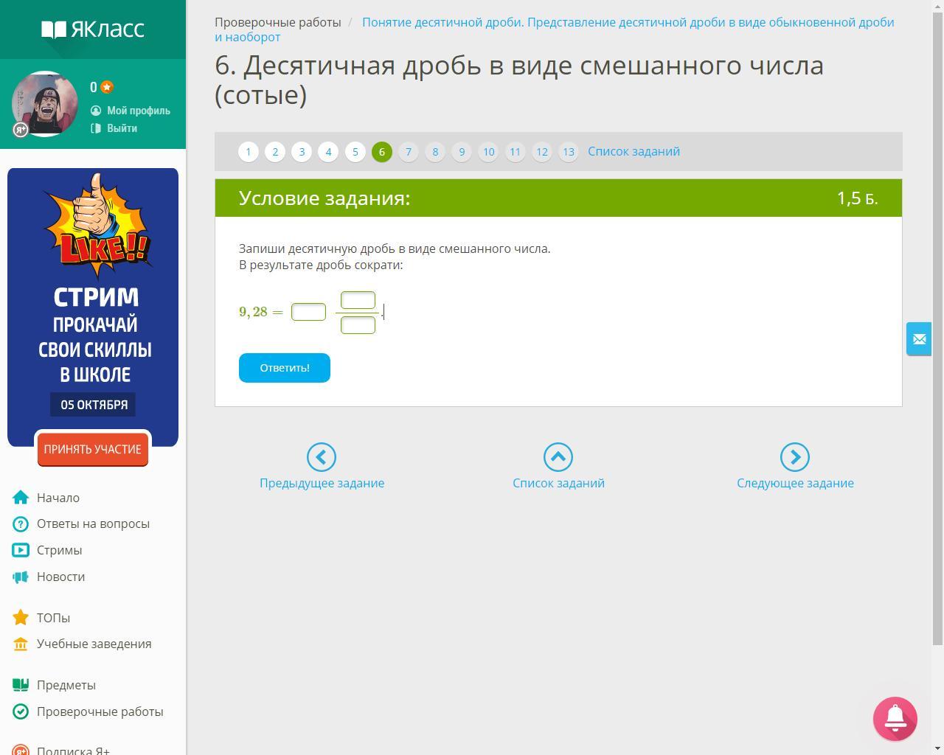Go to previous task arrow icon
The width and height of the screenshot is (944, 755).
(322, 457)
